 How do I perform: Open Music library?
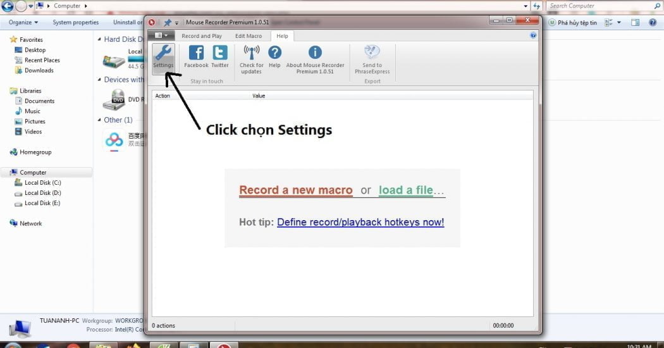[x=32, y=111]
